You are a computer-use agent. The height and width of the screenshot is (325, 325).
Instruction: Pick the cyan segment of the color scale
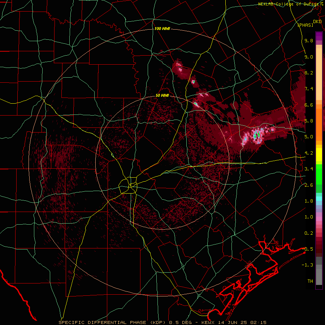[x=319, y=199]
